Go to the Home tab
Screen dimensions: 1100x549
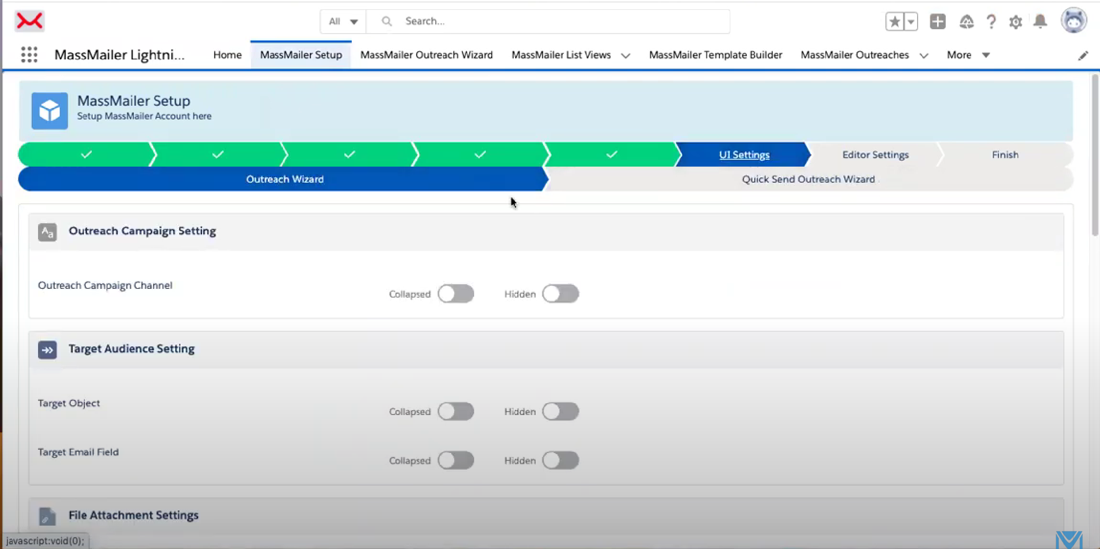[x=227, y=55]
